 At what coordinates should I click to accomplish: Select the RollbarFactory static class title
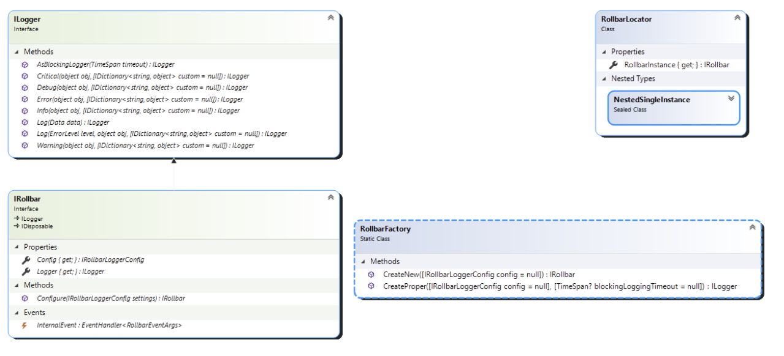tap(386, 229)
